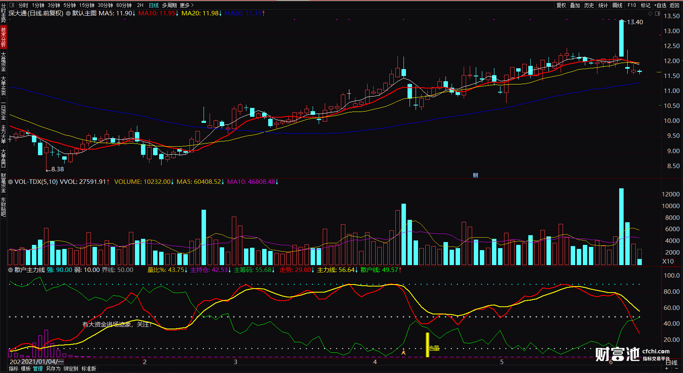Switch to 30分钟 period

point(105,5)
